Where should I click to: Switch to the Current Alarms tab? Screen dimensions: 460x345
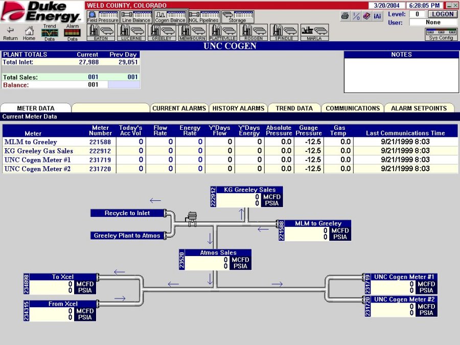pyautogui.click(x=179, y=108)
